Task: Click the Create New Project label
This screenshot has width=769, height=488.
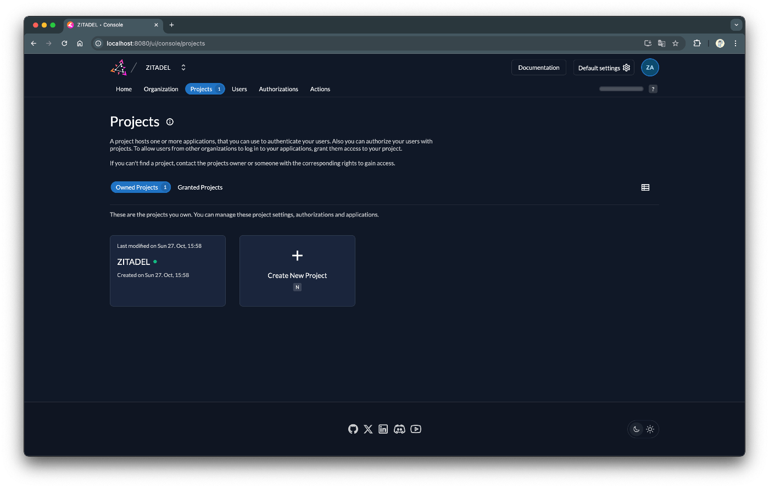Action: click(x=297, y=276)
